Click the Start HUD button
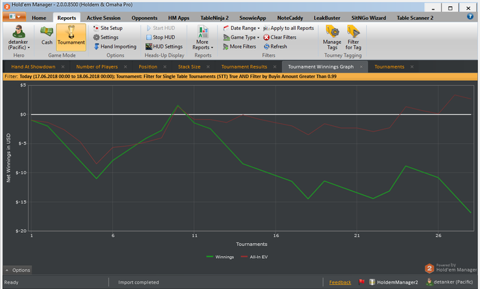480x289 pixels. coord(160,28)
